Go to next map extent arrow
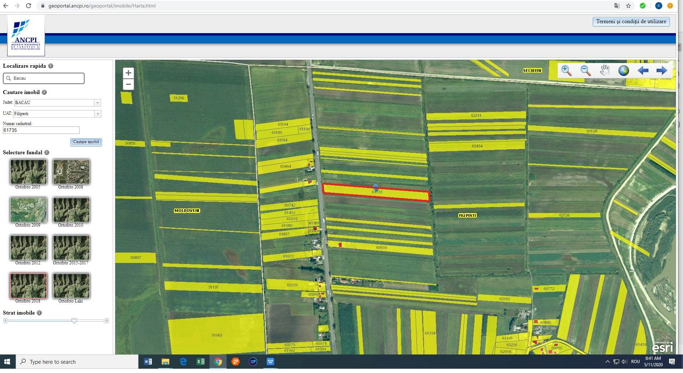Viewport: 683px width, 373px height. (662, 71)
